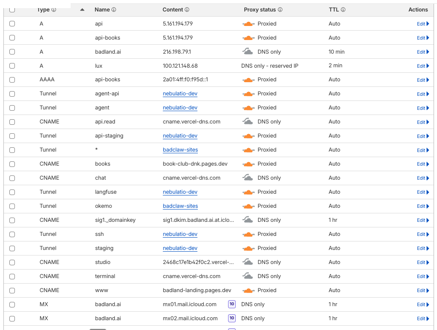Check the checkbox for the api-books AAAA record
The width and height of the screenshot is (437, 330).
click(12, 80)
